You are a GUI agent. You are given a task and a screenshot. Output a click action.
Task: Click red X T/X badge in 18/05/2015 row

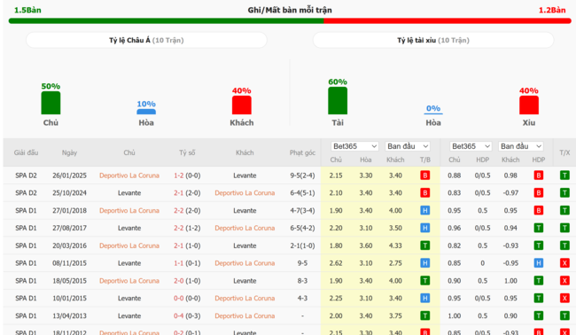coord(564,281)
